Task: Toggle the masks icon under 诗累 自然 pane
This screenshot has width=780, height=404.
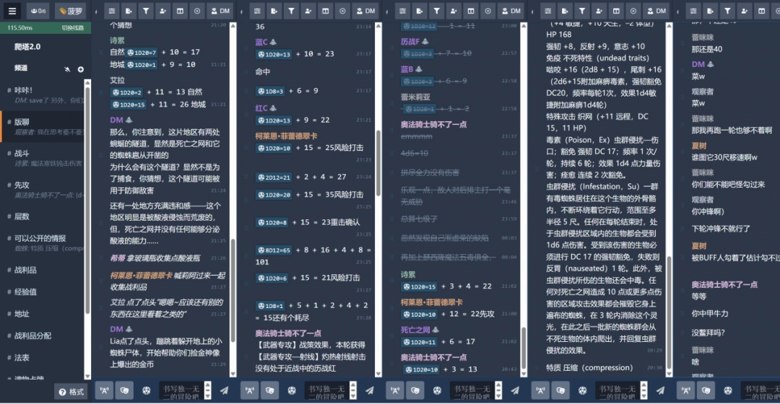Action: (124, 390)
